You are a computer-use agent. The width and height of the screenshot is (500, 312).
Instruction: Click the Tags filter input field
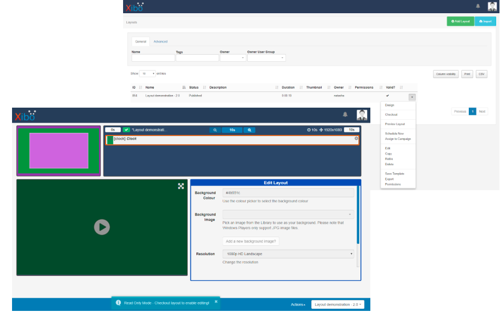(197, 58)
